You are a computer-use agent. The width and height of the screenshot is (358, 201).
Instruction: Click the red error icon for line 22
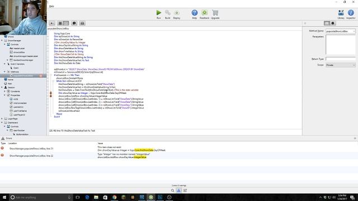(2, 155)
